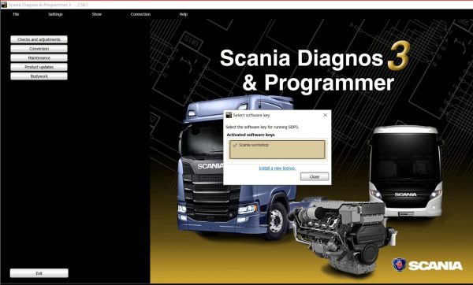Click Checks and adjustments button
This screenshot has width=473, height=285.
point(39,39)
